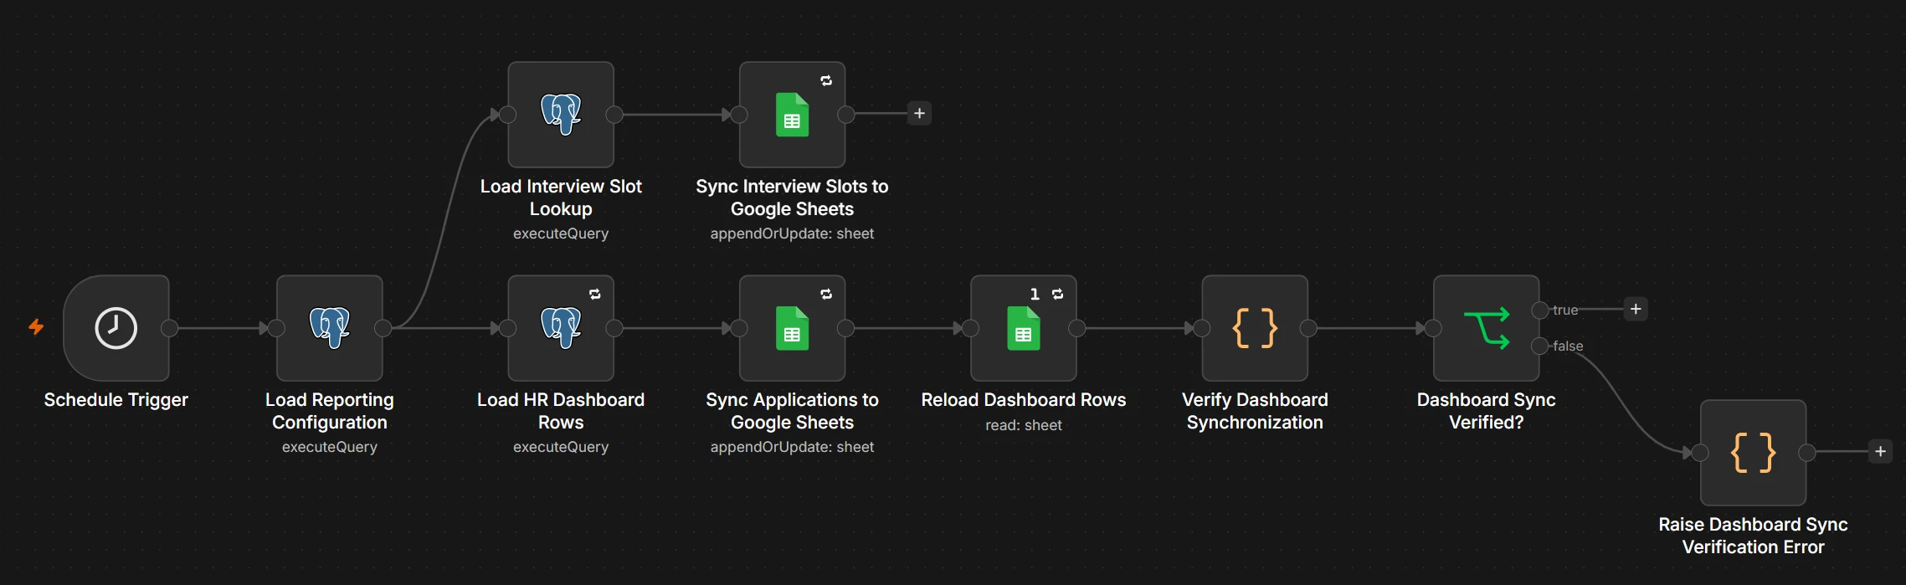Click 'Sync Applications to Google Sheets' label
This screenshot has height=585, width=1906.
(792, 411)
